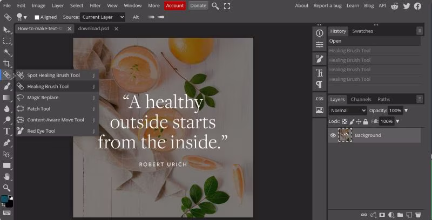Choose Patch Tool from flyout
Viewport: 432px width, 220px height.
tap(57, 109)
